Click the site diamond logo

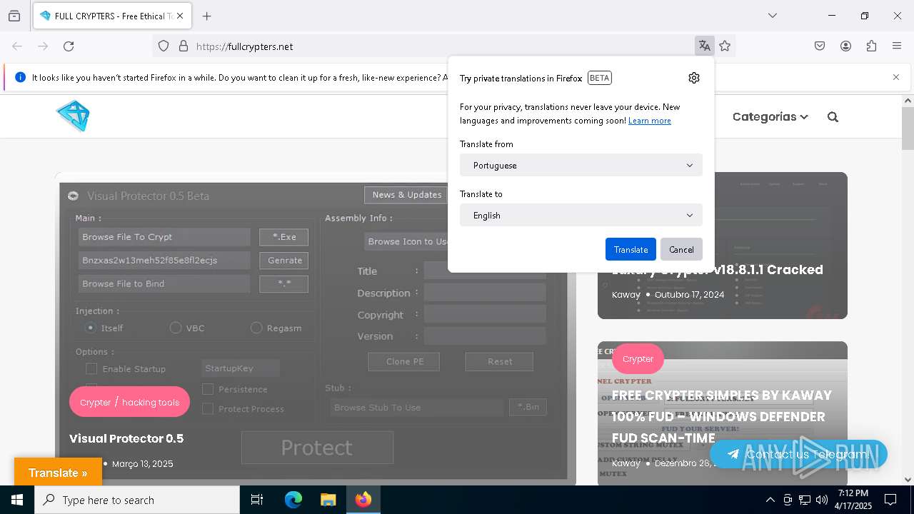(x=74, y=116)
